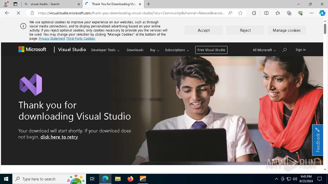
Task: Open the Edge profile icon
Action: [x=6, y=4]
